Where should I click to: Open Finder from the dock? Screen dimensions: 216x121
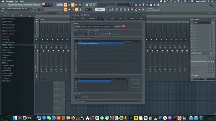pos(15,118)
